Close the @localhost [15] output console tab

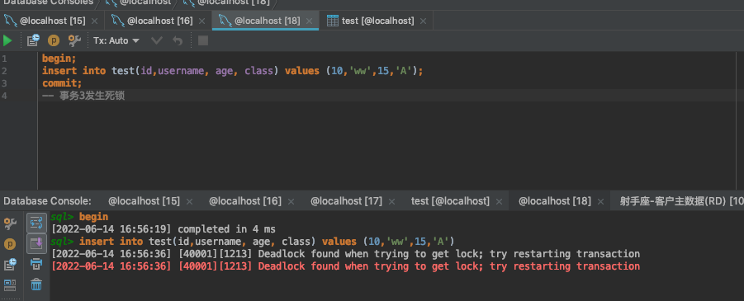[x=189, y=201]
